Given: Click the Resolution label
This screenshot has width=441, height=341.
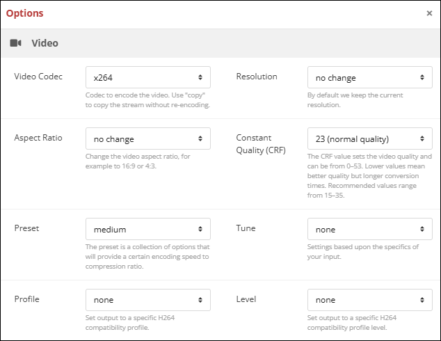Looking at the screenshot, I should click(x=257, y=77).
